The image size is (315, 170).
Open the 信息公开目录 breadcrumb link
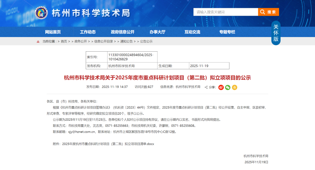[x=104, y=41]
